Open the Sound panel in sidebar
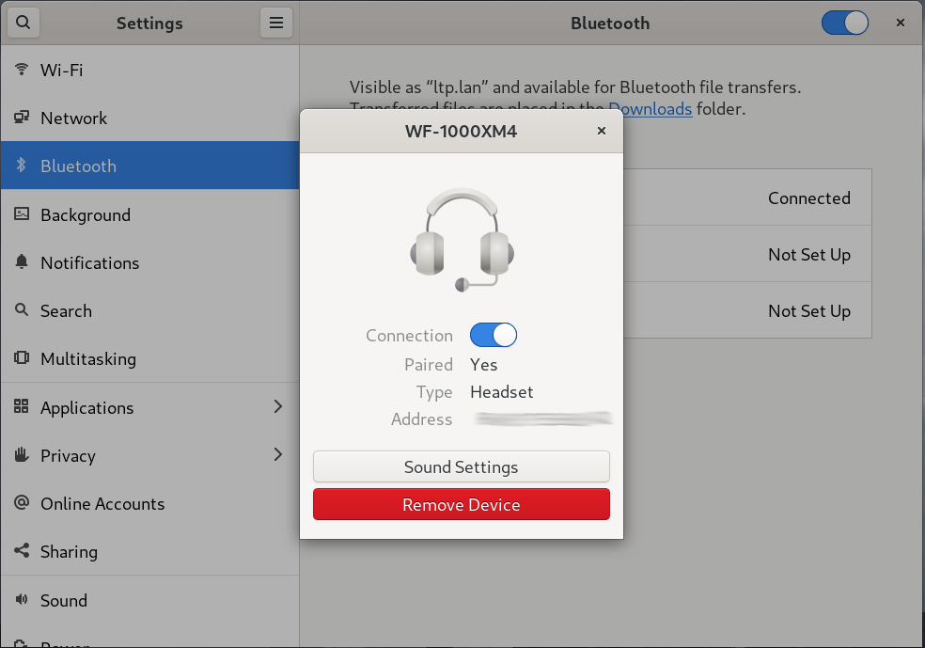The height and width of the screenshot is (648, 925). [x=149, y=600]
